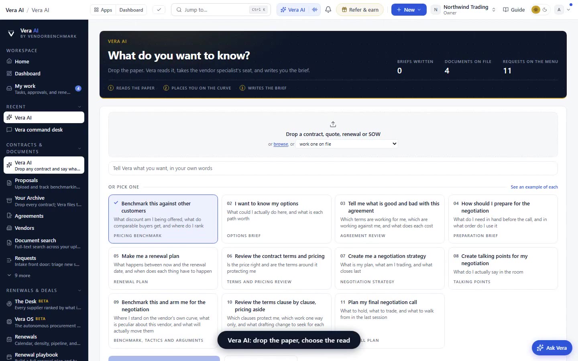578x361 pixels.
Task: Open Home via its house icon
Action: point(9,61)
